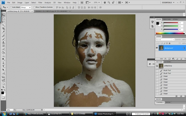Viewport: 186px width, 116px height.
Task: Switch to the Actions tab
Action: 167,62
